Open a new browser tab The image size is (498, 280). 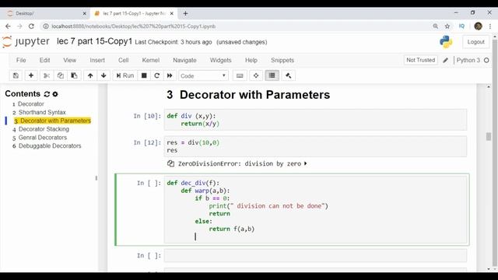185,13
